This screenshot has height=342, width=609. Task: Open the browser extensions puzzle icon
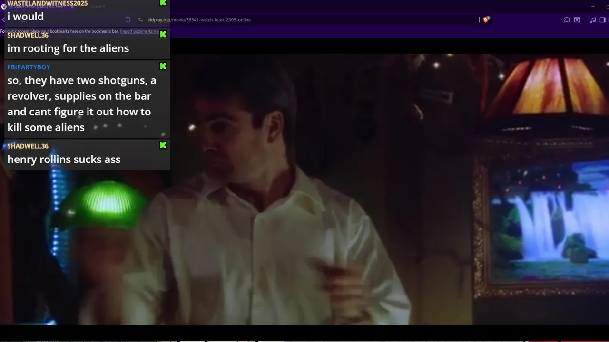point(567,20)
